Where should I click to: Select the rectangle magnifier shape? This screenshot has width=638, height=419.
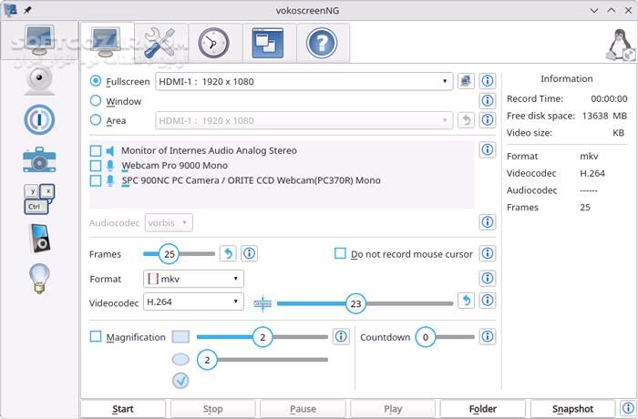pos(180,336)
